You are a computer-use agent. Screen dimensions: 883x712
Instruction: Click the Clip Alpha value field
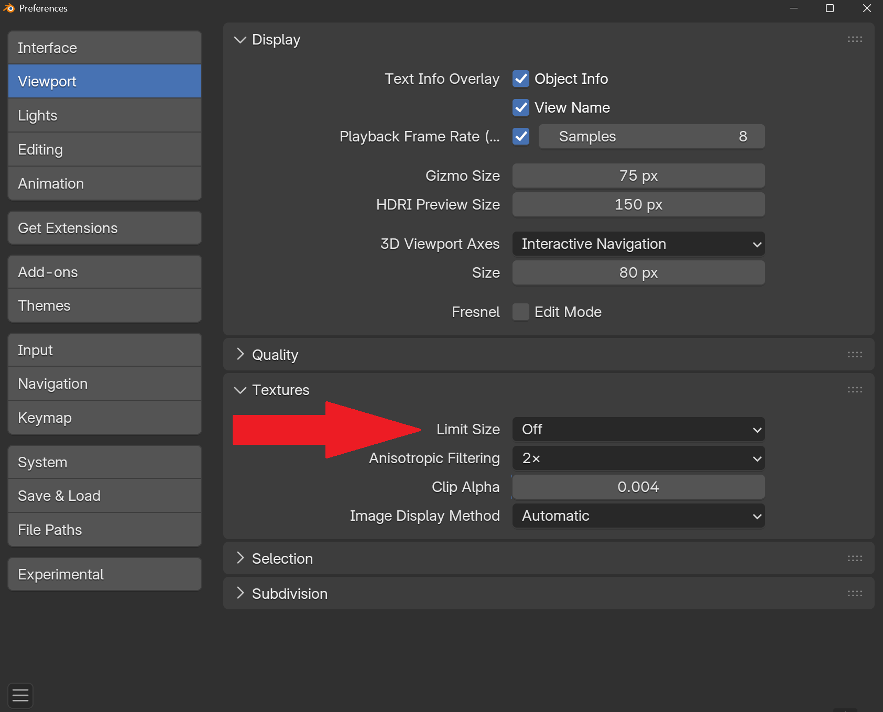[638, 487]
